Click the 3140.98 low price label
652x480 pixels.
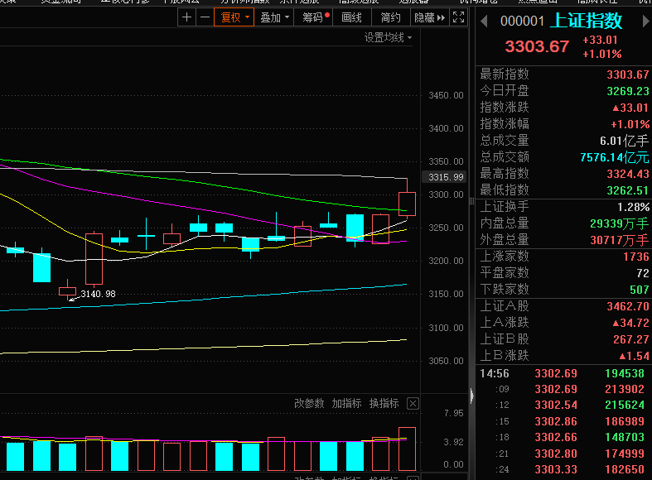[x=98, y=294]
